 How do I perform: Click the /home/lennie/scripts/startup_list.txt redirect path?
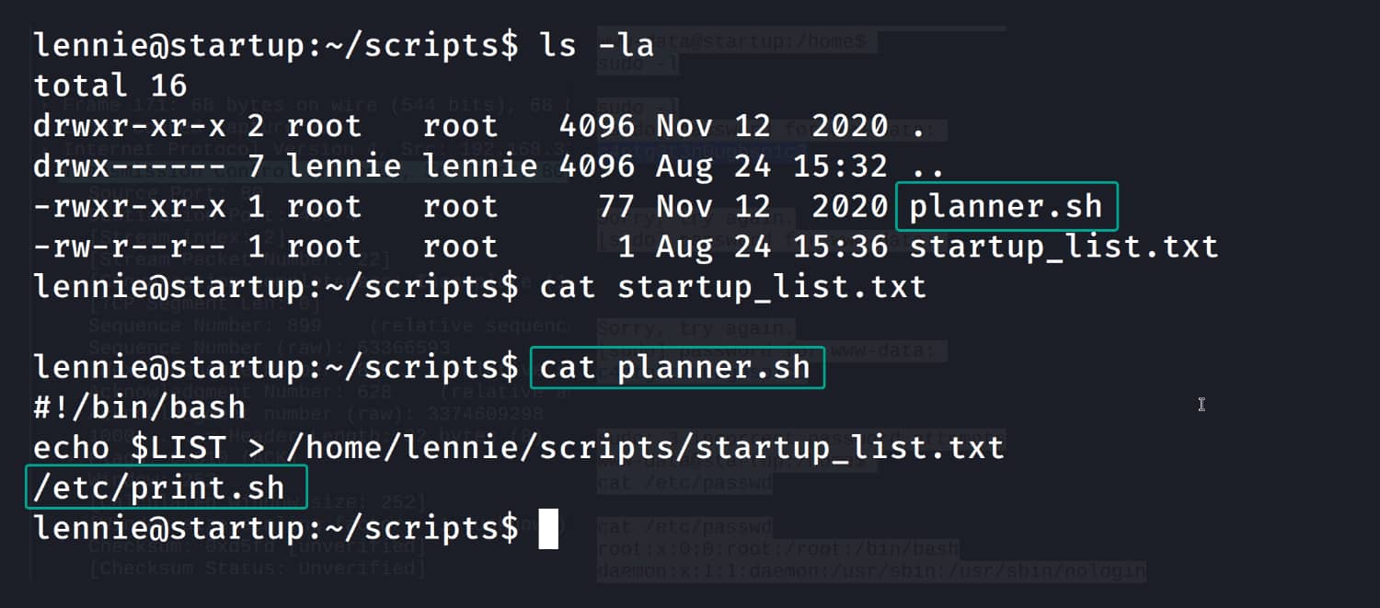(x=644, y=448)
